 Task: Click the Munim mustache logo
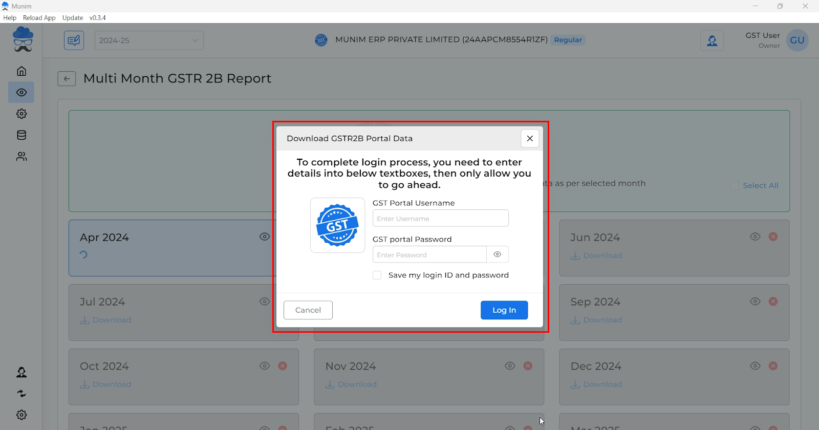pyautogui.click(x=23, y=39)
